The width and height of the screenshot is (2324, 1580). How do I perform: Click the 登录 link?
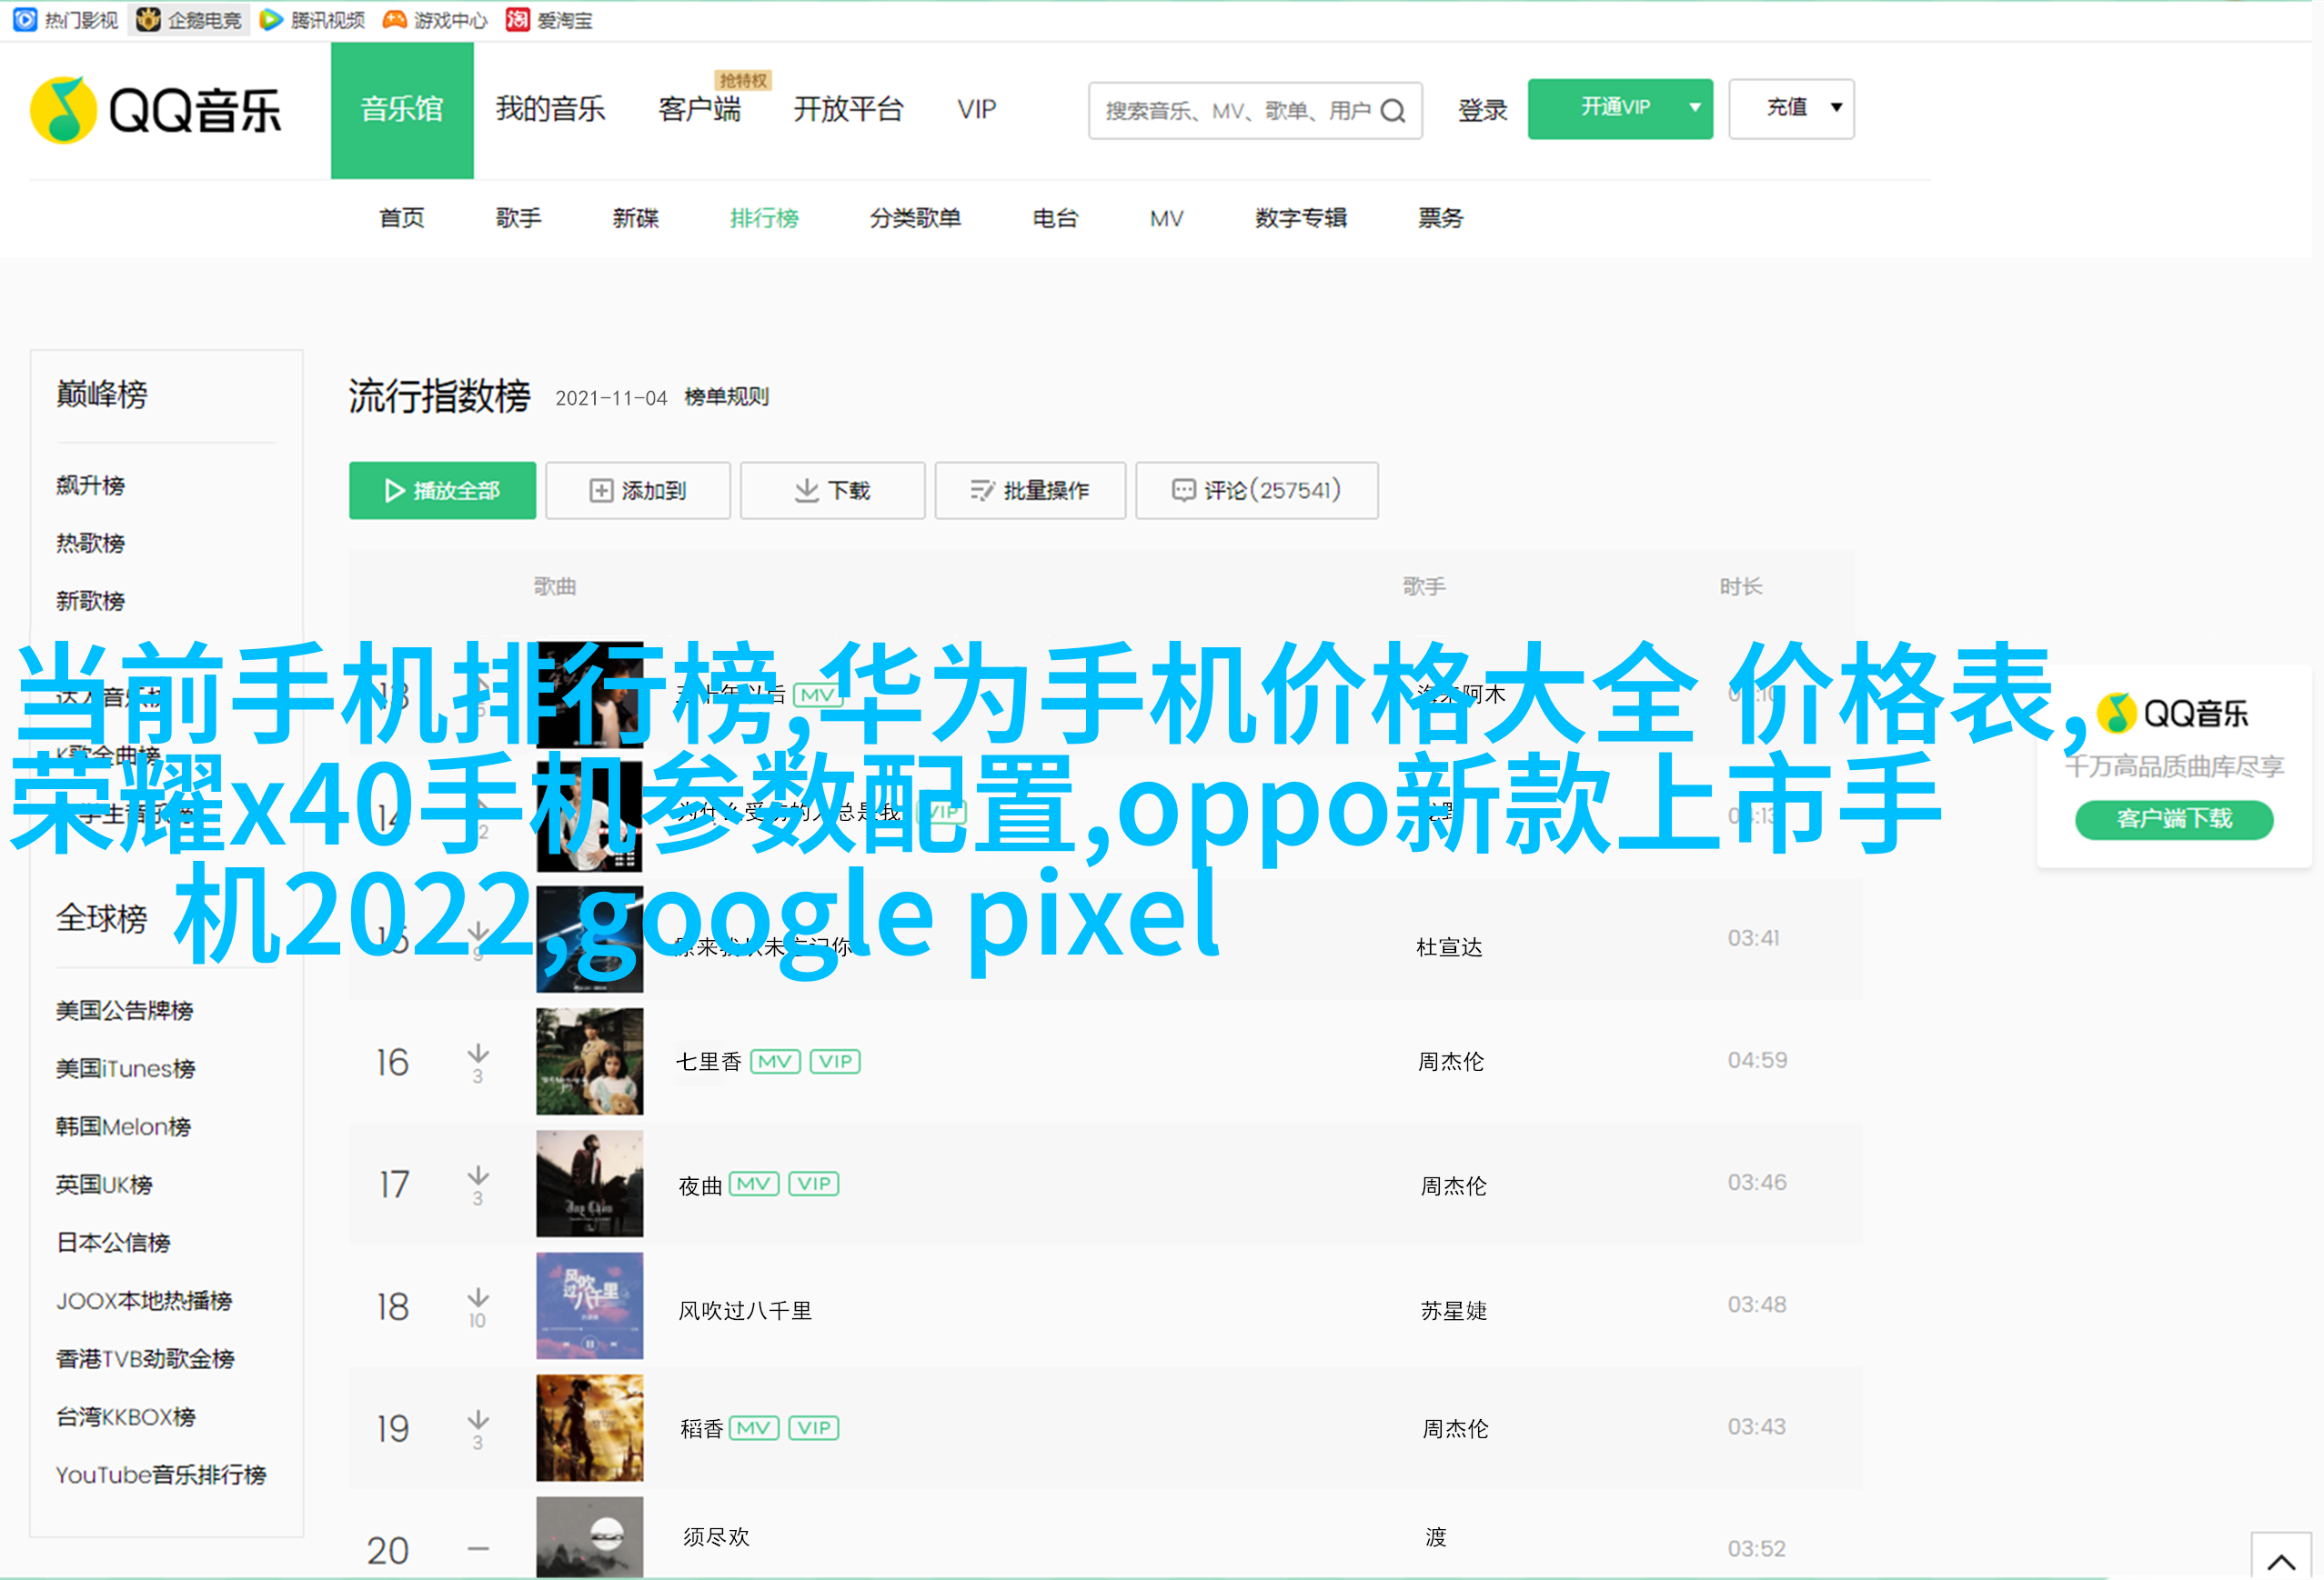pos(1482,110)
